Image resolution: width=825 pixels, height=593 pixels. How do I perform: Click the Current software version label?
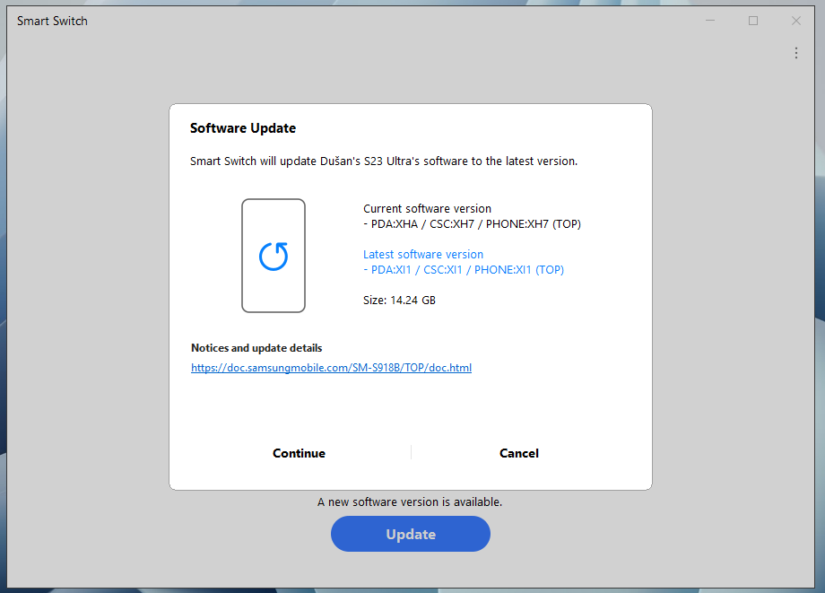pyautogui.click(x=427, y=209)
